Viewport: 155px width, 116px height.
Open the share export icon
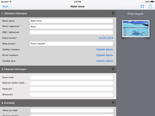coord(150,6)
